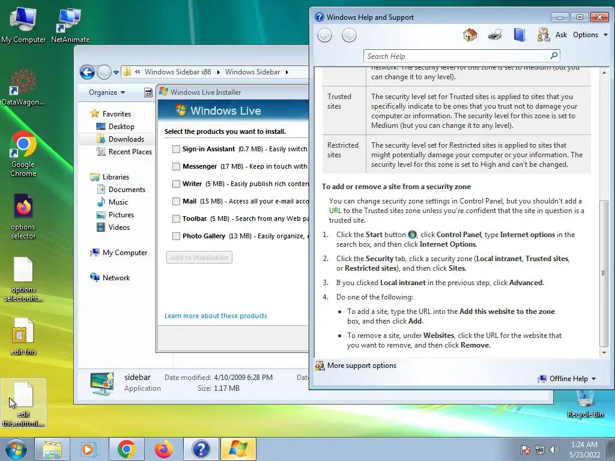Click the Action Center flag tray icon
Viewport: 615px width, 461px height.
(x=525, y=450)
